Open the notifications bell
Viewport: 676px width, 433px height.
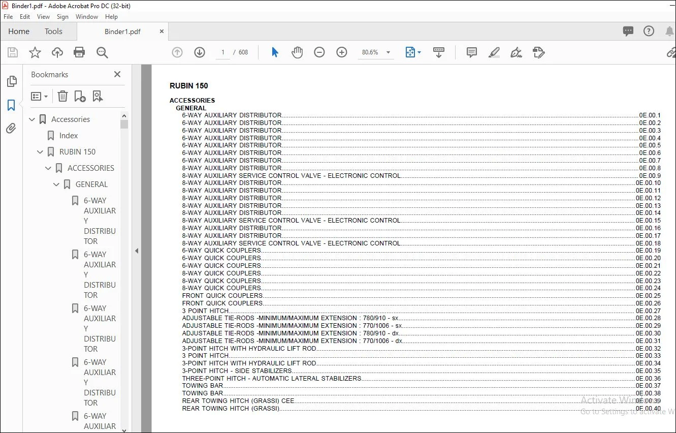670,32
